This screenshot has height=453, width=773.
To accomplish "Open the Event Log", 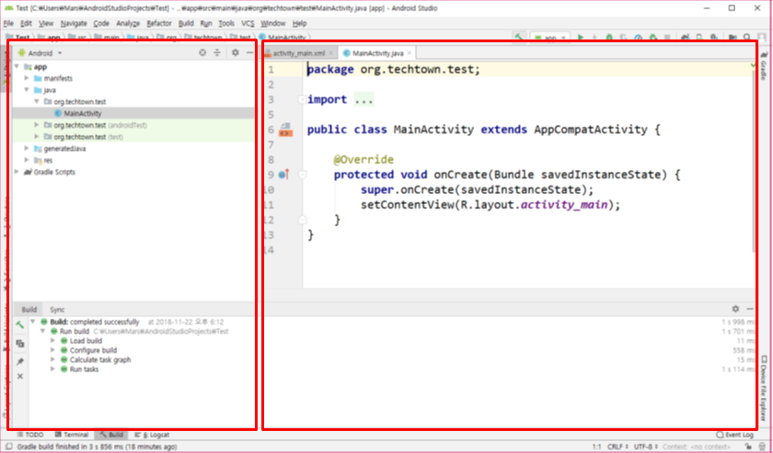I will point(735,435).
